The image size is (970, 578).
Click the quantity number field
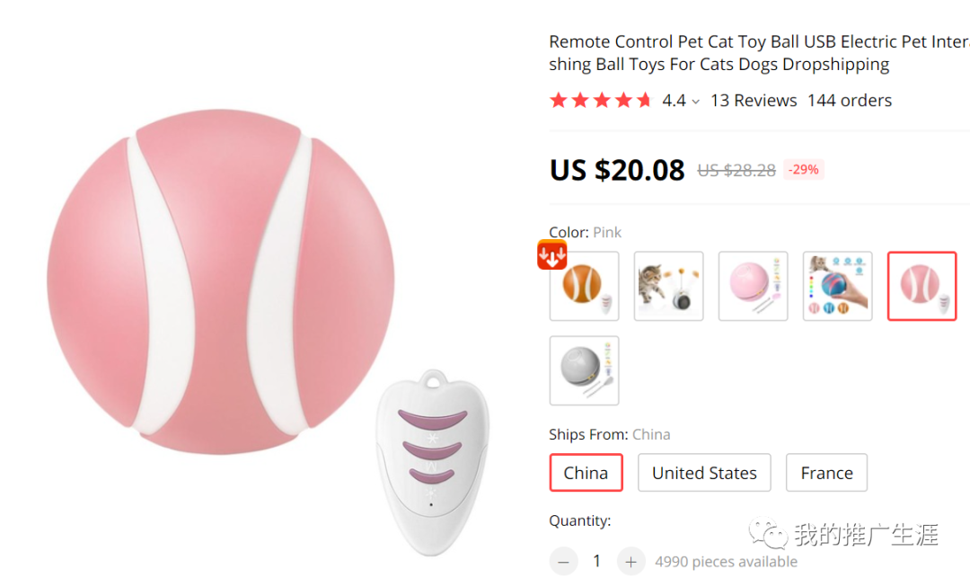tap(596, 562)
